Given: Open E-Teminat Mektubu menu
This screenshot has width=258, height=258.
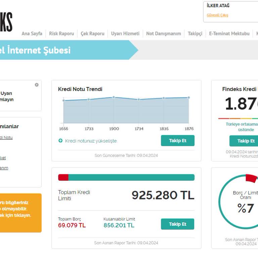Looking at the screenshot, I should tap(229, 34).
